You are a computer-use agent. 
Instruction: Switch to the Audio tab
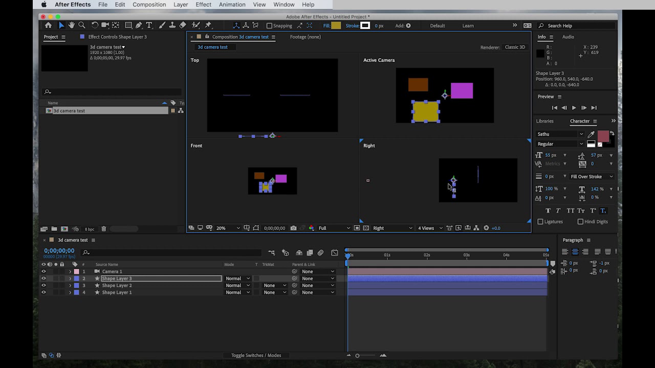click(568, 37)
